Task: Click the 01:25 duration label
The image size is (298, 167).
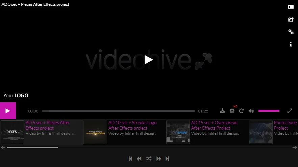Action: [x=203, y=111]
